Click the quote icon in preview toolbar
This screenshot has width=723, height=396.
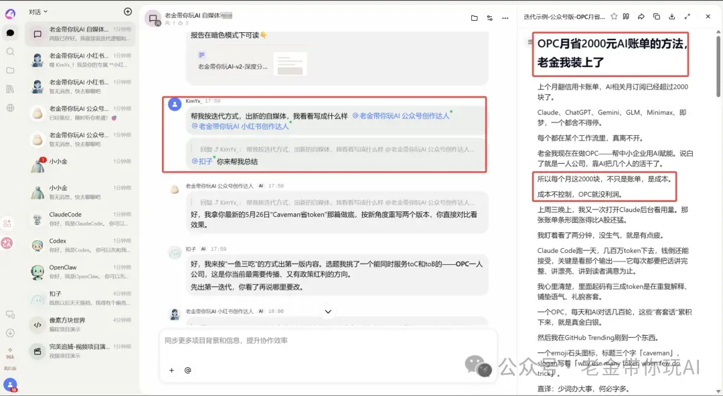[x=626, y=16]
